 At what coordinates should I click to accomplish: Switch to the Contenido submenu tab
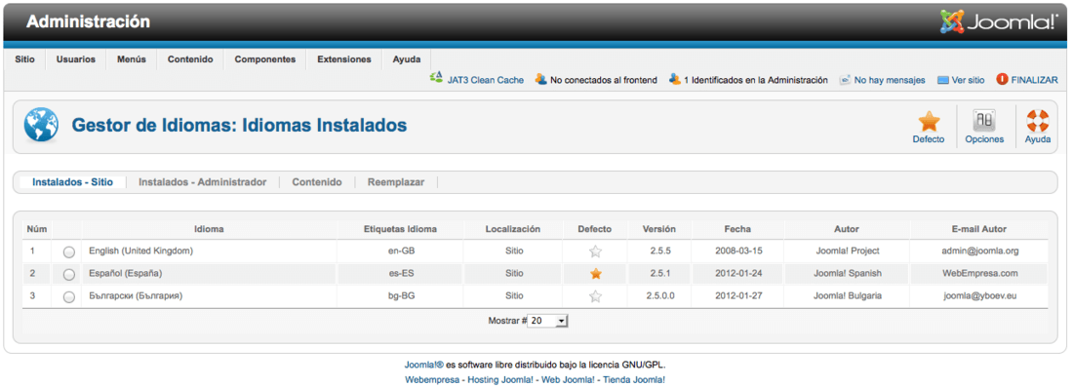coord(317,182)
